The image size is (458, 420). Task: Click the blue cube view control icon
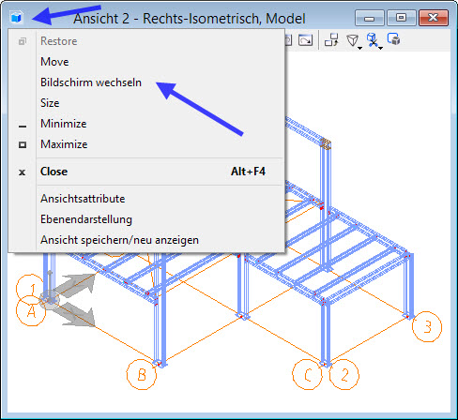point(16,17)
